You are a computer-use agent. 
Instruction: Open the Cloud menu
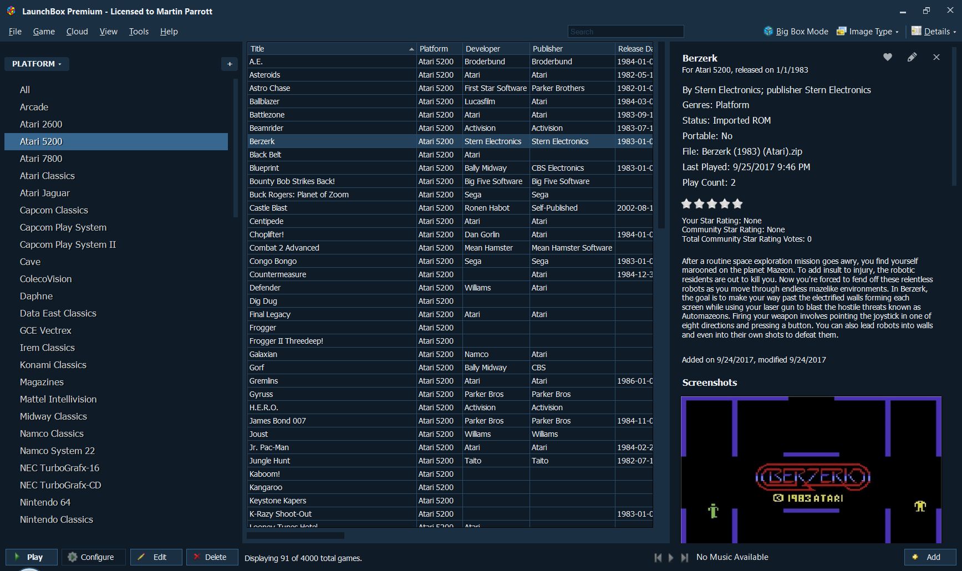77,32
